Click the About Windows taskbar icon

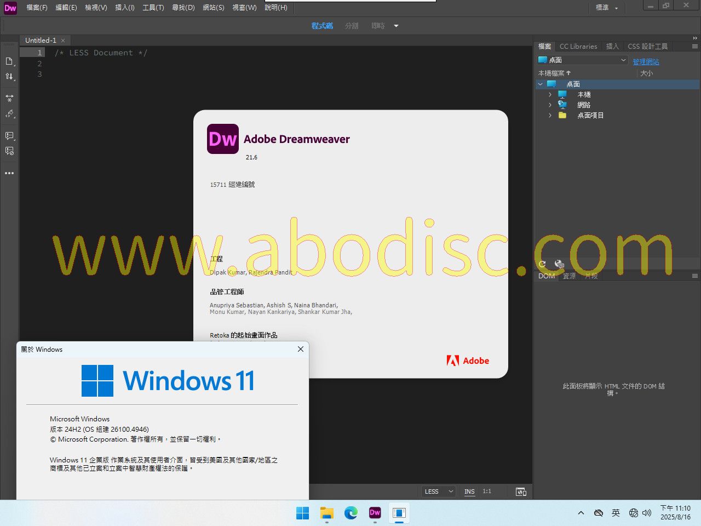coord(399,513)
